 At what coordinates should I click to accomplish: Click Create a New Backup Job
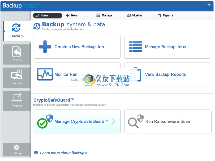point(77,47)
